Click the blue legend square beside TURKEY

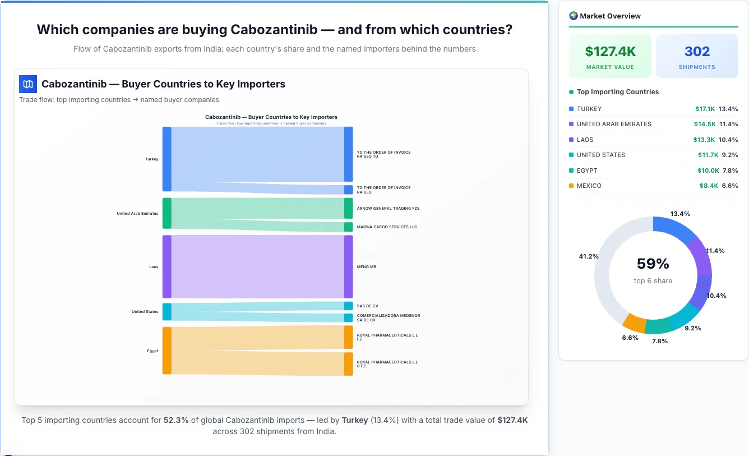pyautogui.click(x=572, y=108)
